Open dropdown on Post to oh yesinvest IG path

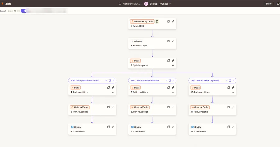pyautogui.click(x=106, y=80)
